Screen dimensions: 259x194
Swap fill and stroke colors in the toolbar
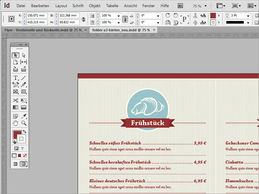(25, 132)
